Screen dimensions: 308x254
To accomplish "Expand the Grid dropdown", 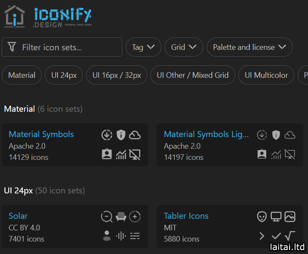I will point(184,47).
